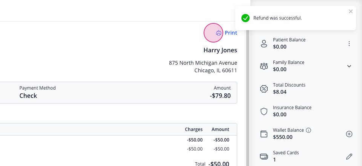Click the wallet icon beside Wallet Balance

coord(264,134)
